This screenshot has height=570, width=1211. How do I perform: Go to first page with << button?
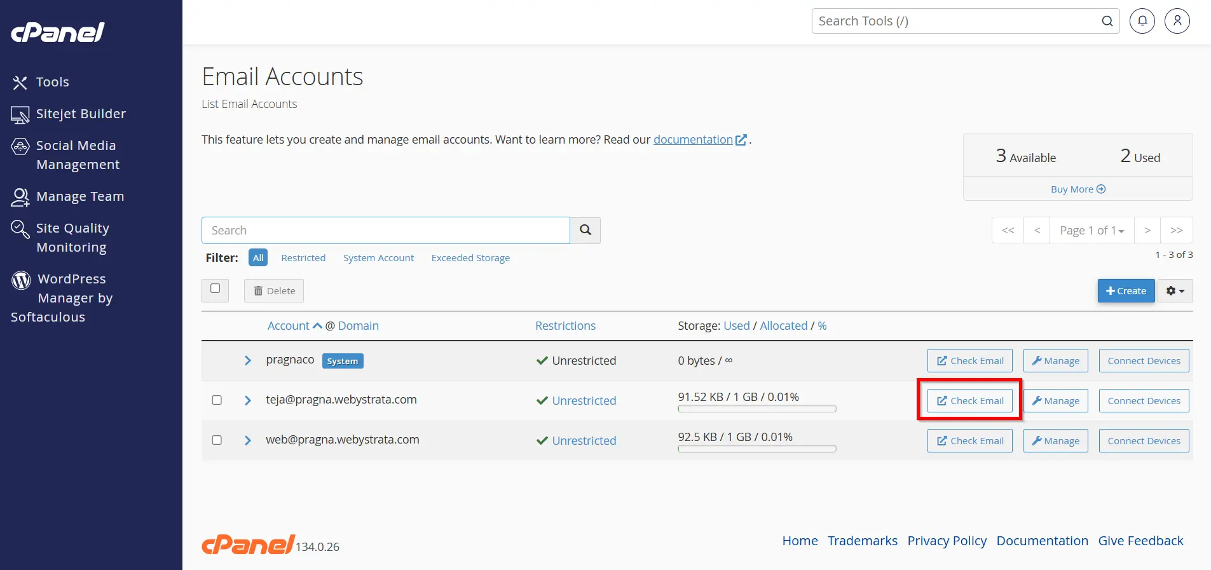tap(1008, 230)
